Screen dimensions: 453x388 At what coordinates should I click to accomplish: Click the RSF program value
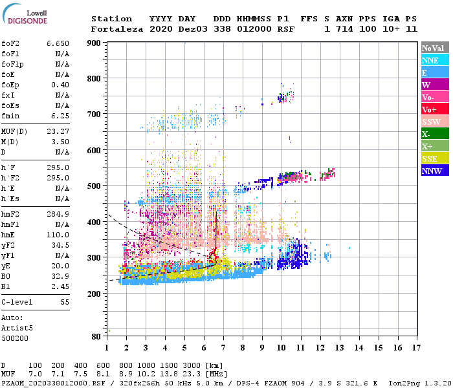coord(286,29)
